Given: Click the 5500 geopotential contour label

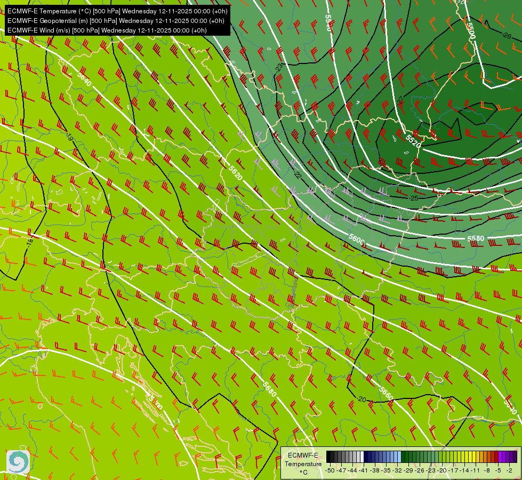Looking at the screenshot, I should pyautogui.click(x=471, y=30).
